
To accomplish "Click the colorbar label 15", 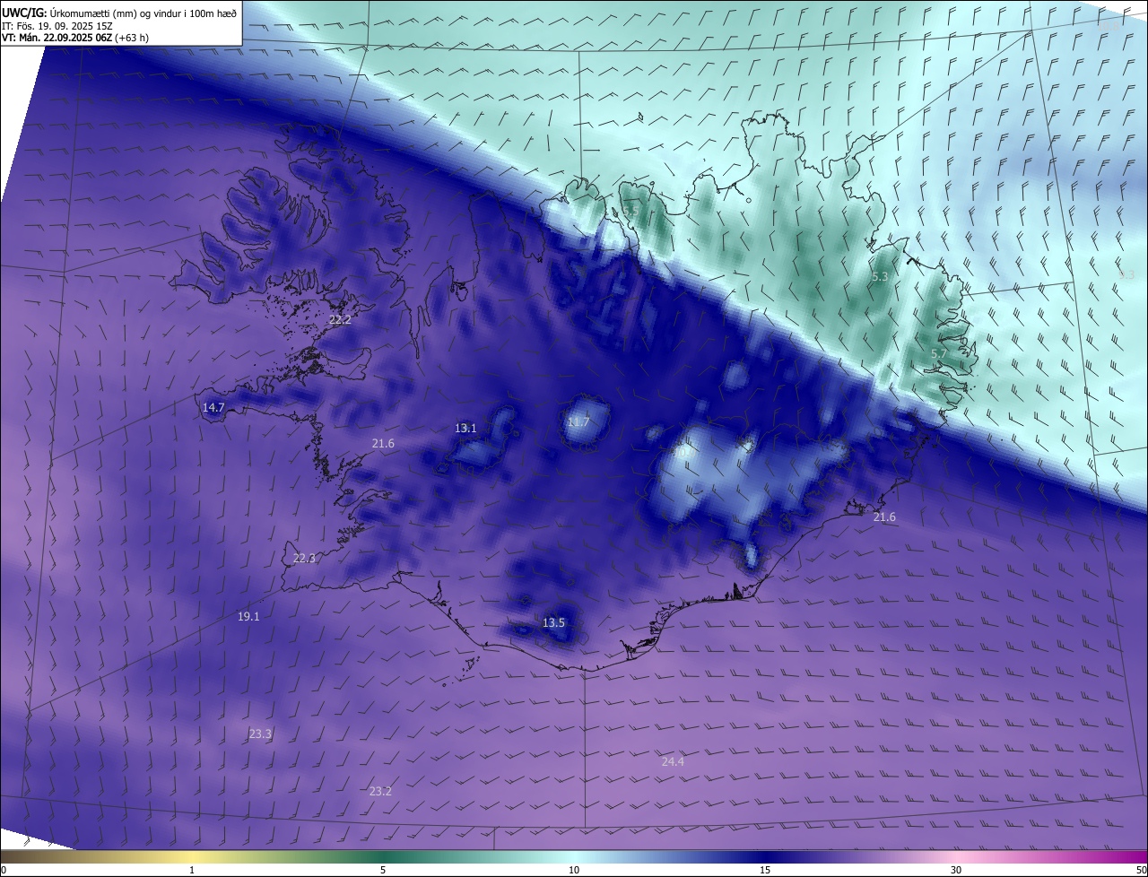I will (x=765, y=870).
